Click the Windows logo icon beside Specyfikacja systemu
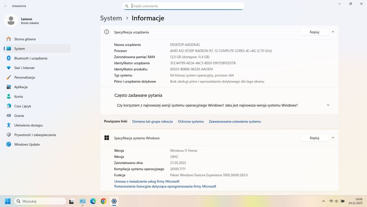Image resolution: width=367 pixels, height=207 pixels. click(107, 138)
